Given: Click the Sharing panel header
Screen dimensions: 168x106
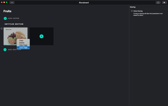Looking at the screenshot, I should [133, 7].
